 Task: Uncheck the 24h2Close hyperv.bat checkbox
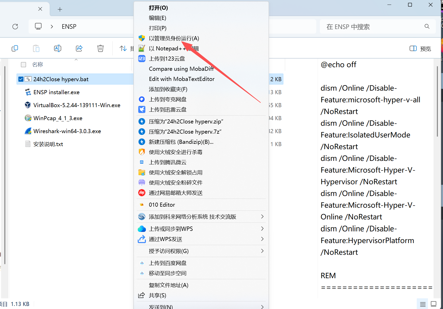point(21,79)
